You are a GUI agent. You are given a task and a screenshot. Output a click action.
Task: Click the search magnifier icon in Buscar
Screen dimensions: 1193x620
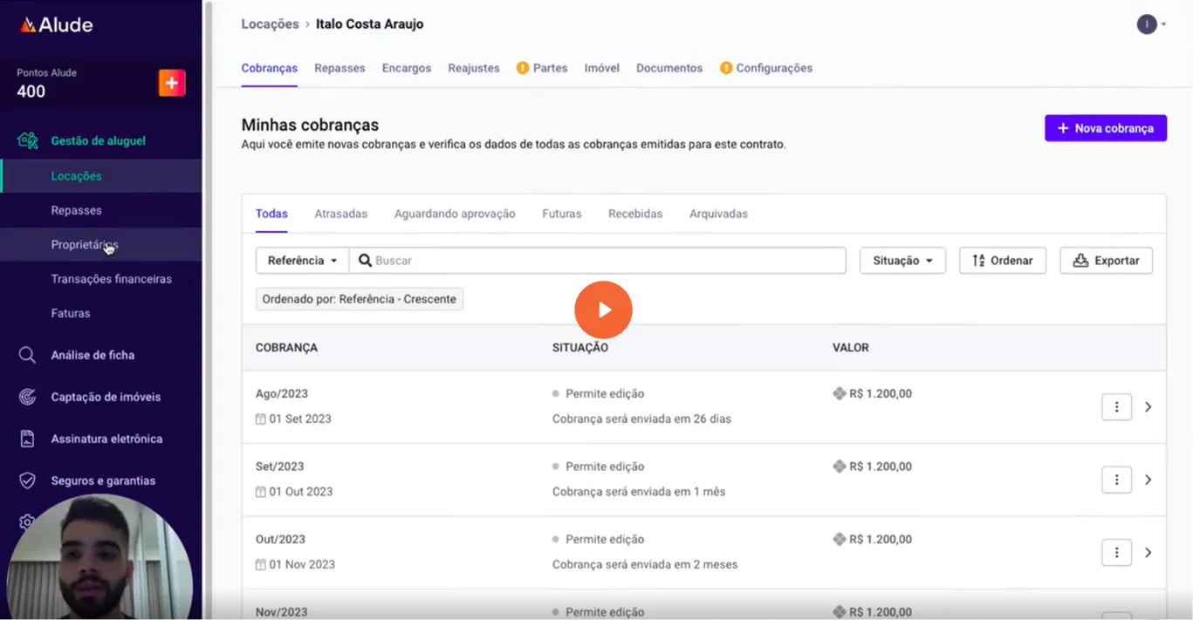[x=366, y=261]
